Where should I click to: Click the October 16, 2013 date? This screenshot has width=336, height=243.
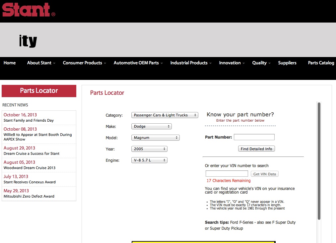tap(20, 115)
